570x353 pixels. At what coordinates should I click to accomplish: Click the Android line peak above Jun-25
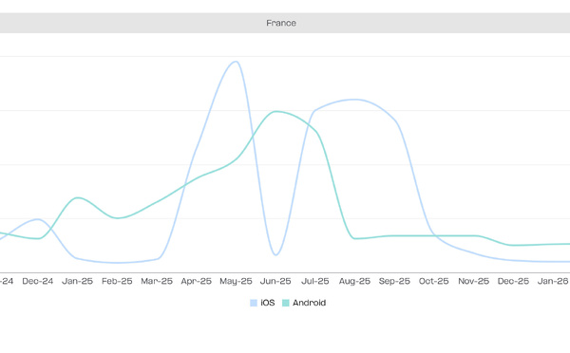(275, 111)
